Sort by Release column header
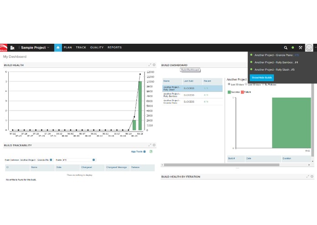Image resolution: width=317 pixels, height=225 pixels. pos(142,168)
